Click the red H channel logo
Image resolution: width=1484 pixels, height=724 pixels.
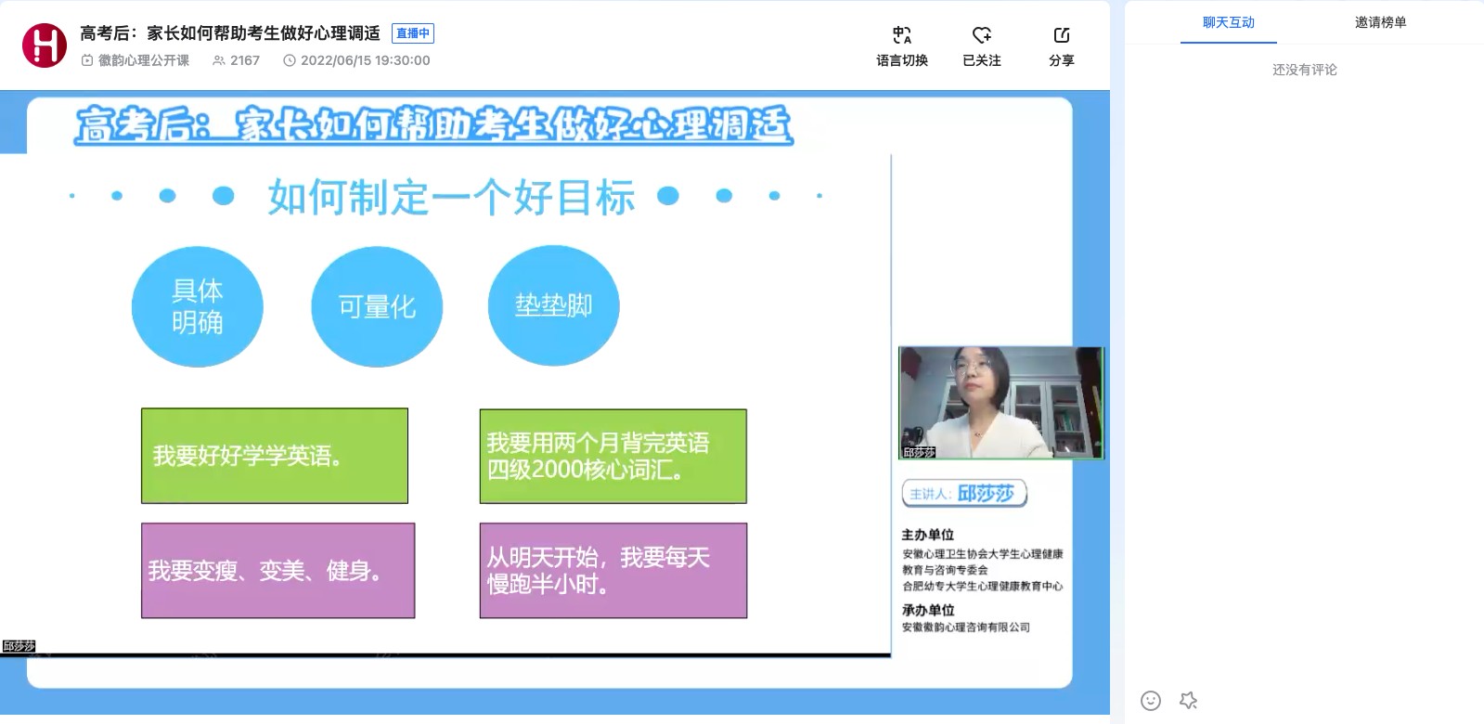(x=45, y=45)
